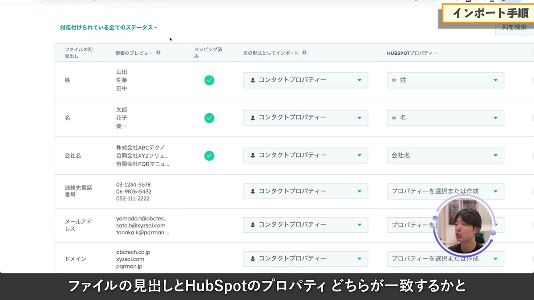Toggle the green mapped checkmark on 会社名 row
The width and height of the screenshot is (534, 300).
point(209,156)
